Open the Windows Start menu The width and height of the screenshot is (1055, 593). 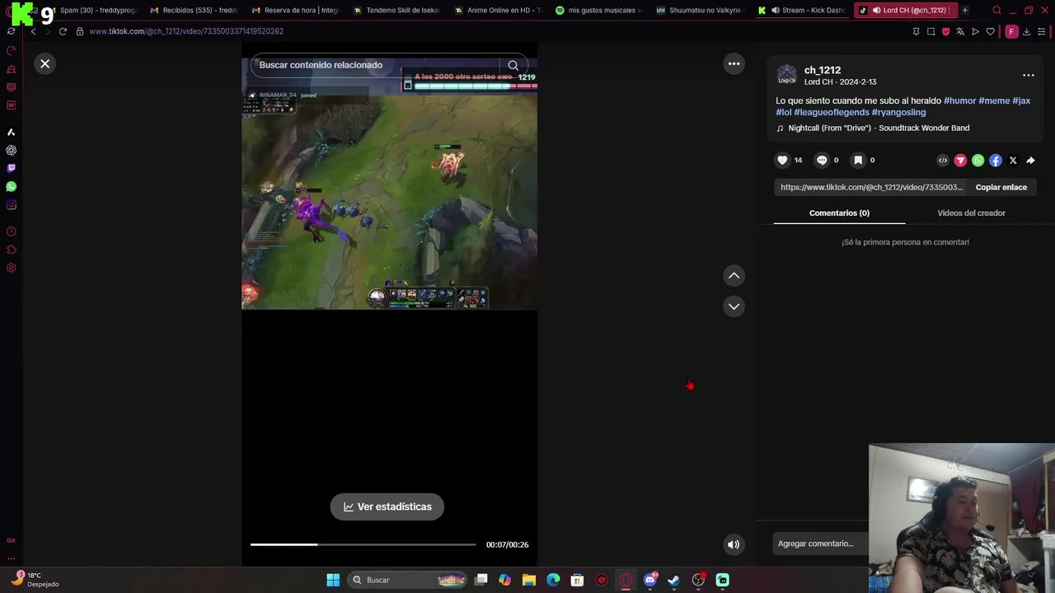click(333, 580)
